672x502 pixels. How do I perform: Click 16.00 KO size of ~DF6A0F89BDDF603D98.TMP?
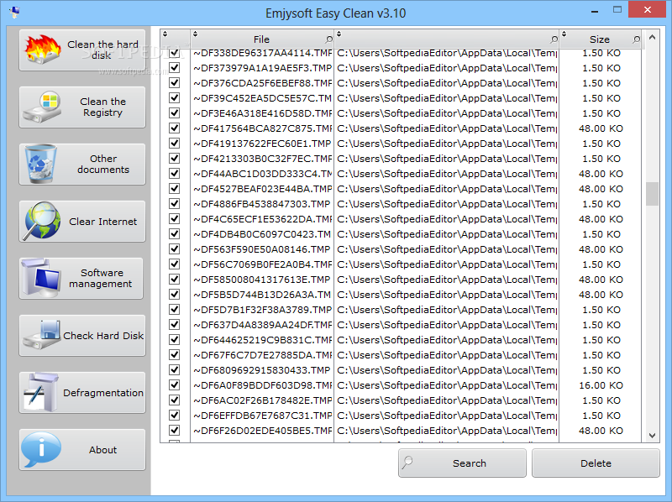(601, 385)
